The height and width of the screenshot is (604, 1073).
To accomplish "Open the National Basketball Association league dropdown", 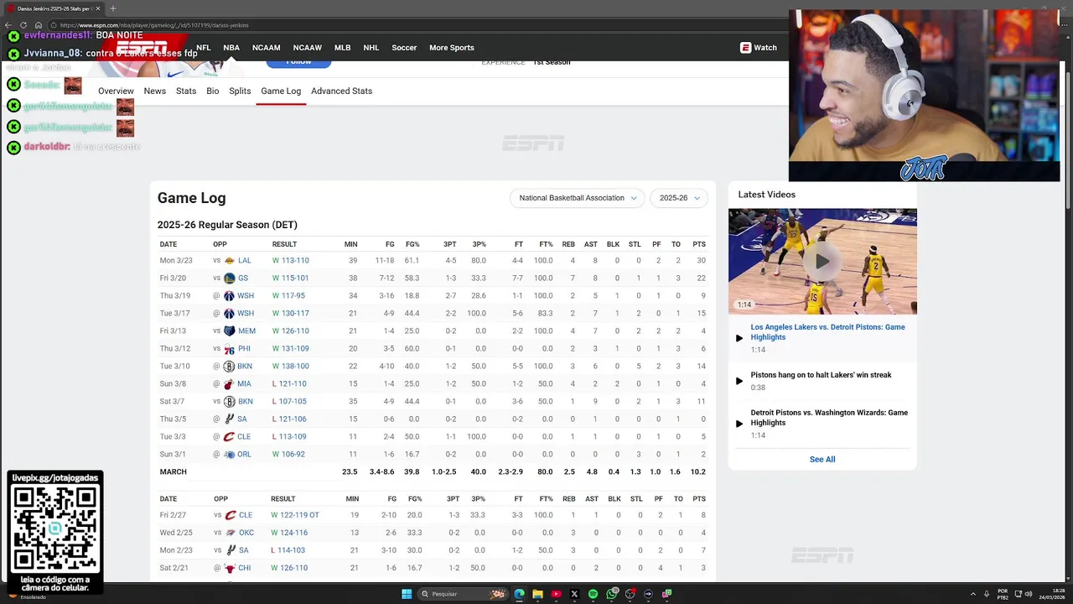I will coord(577,198).
